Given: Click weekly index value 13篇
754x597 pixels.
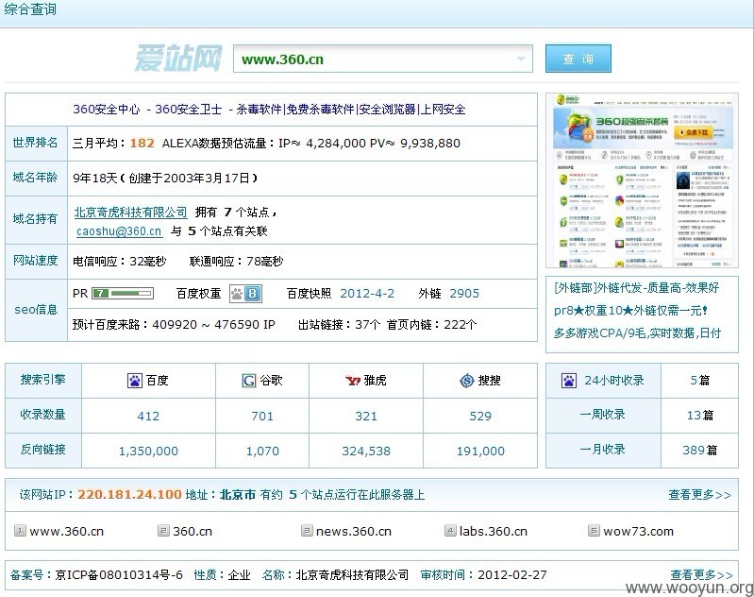Looking at the screenshot, I should [699, 415].
